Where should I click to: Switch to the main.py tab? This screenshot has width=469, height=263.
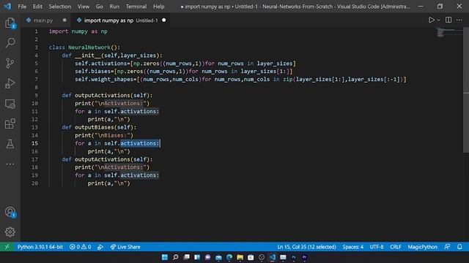pyautogui.click(x=43, y=20)
